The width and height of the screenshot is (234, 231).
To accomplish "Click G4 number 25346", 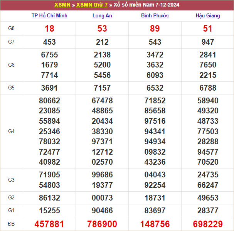I will 49,132.
